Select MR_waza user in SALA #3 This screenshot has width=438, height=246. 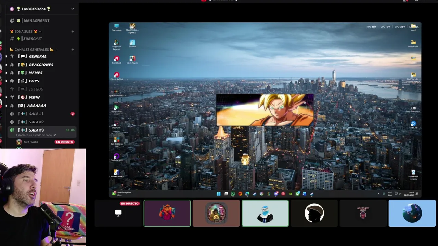(x=31, y=142)
